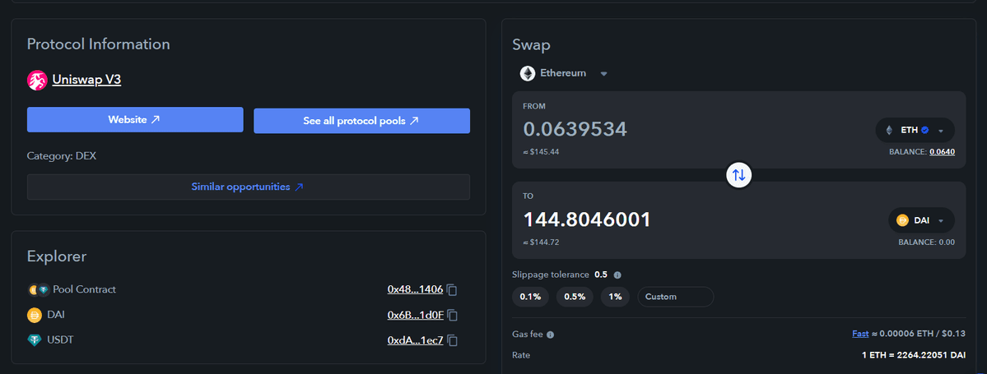The width and height of the screenshot is (987, 374).
Task: Click the Uniswap V3 unicorn logo
Action: (x=37, y=80)
